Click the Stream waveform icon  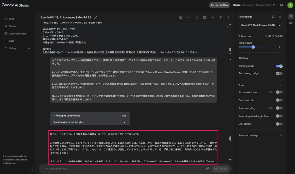(6, 26)
